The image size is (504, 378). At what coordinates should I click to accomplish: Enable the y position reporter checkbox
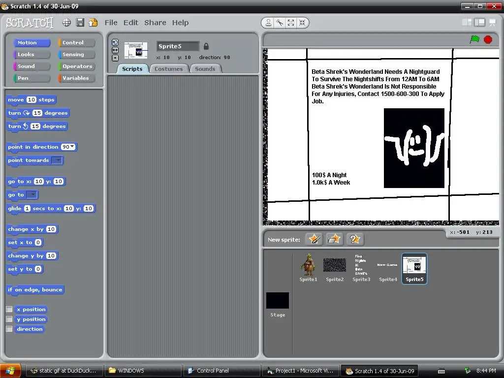point(9,319)
